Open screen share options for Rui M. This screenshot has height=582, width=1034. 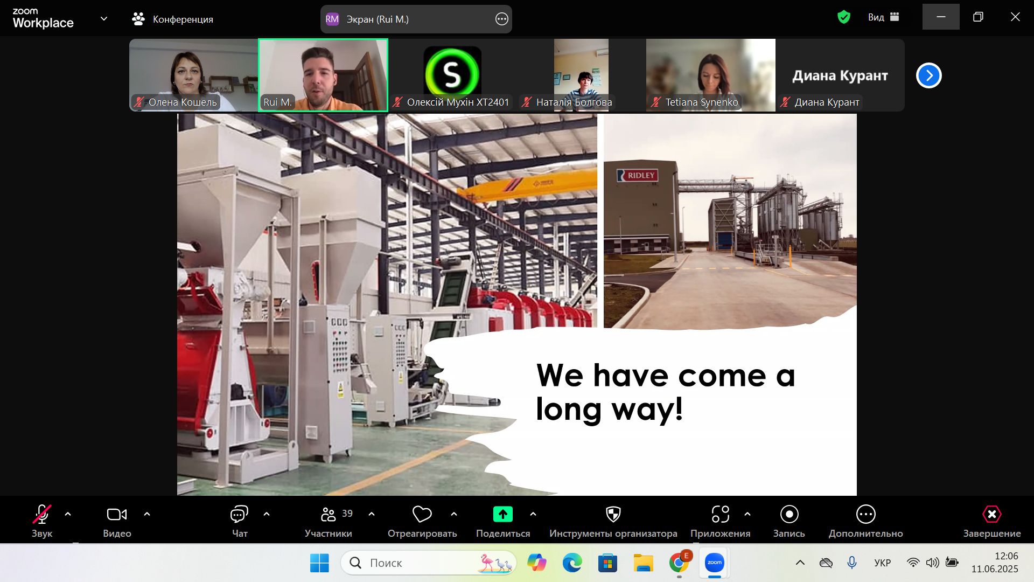[501, 19]
